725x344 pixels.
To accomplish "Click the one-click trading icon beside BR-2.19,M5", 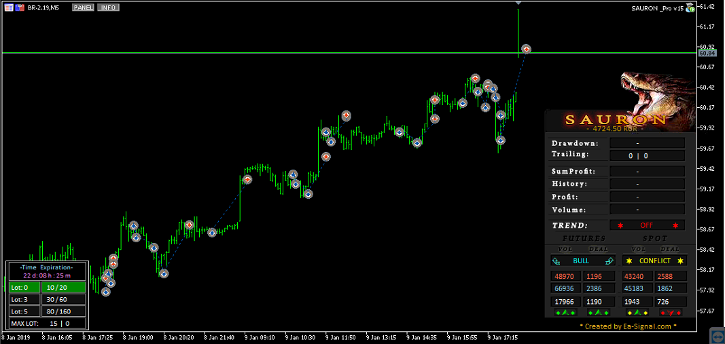I will tap(20, 7).
